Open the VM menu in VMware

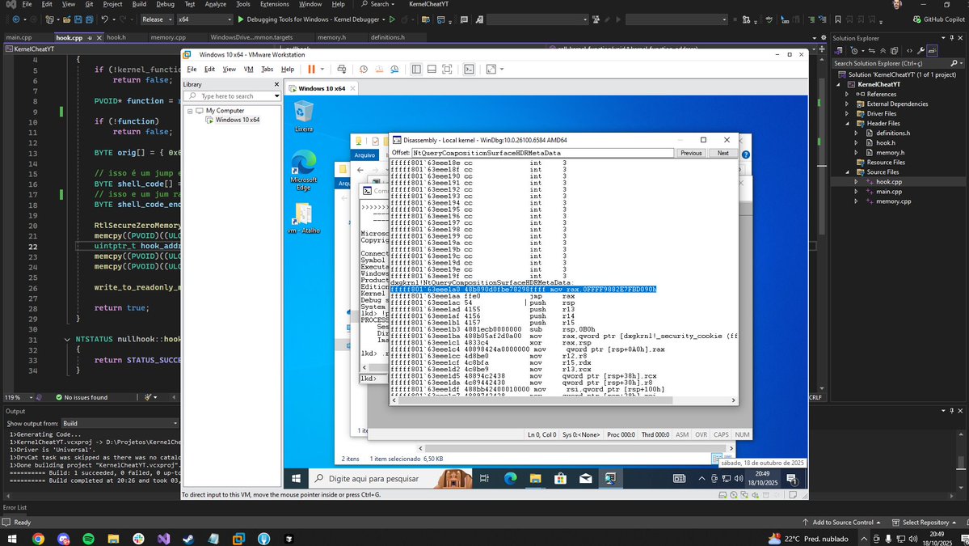pyautogui.click(x=248, y=70)
